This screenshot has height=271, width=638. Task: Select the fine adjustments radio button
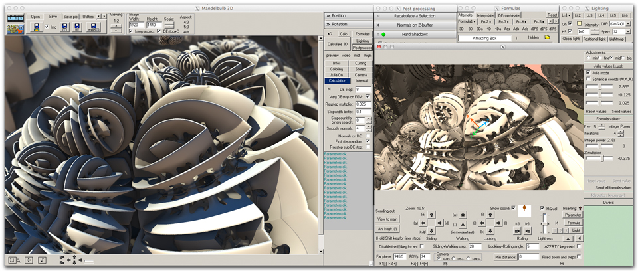601,58
